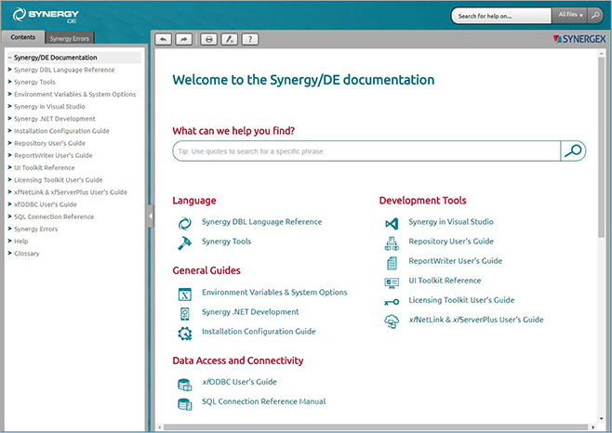Click the xfODBC User's Guide database icon
The image size is (612, 433).
click(184, 385)
